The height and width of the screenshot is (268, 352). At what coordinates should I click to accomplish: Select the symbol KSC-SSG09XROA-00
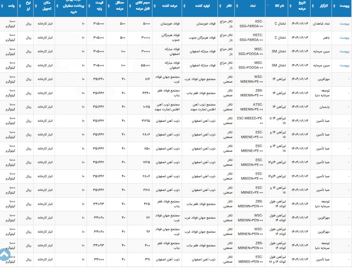click(x=251, y=24)
